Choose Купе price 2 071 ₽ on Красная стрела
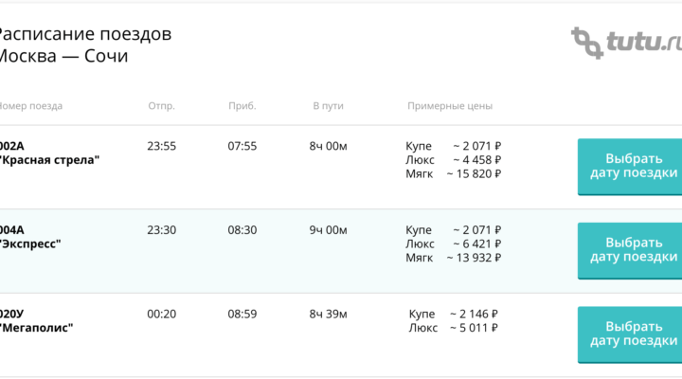The image size is (682, 379). coord(476,146)
